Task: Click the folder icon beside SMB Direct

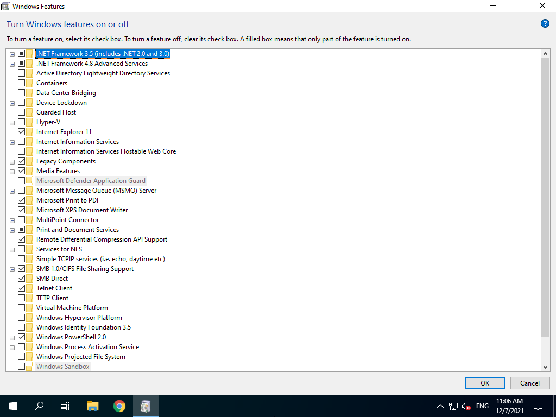Action: [29, 279]
